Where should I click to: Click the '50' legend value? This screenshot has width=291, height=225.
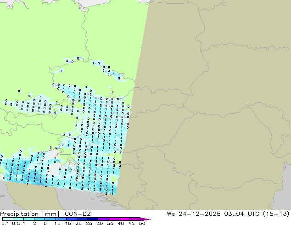coord(142,223)
